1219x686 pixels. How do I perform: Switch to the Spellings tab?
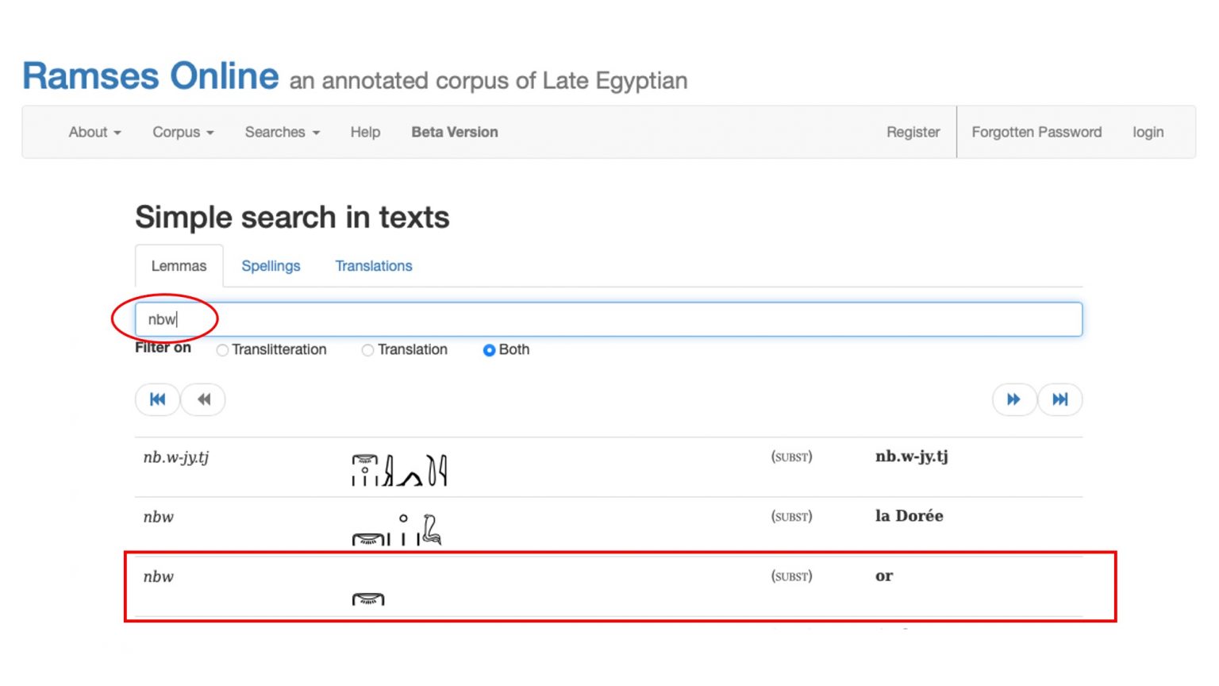click(271, 266)
